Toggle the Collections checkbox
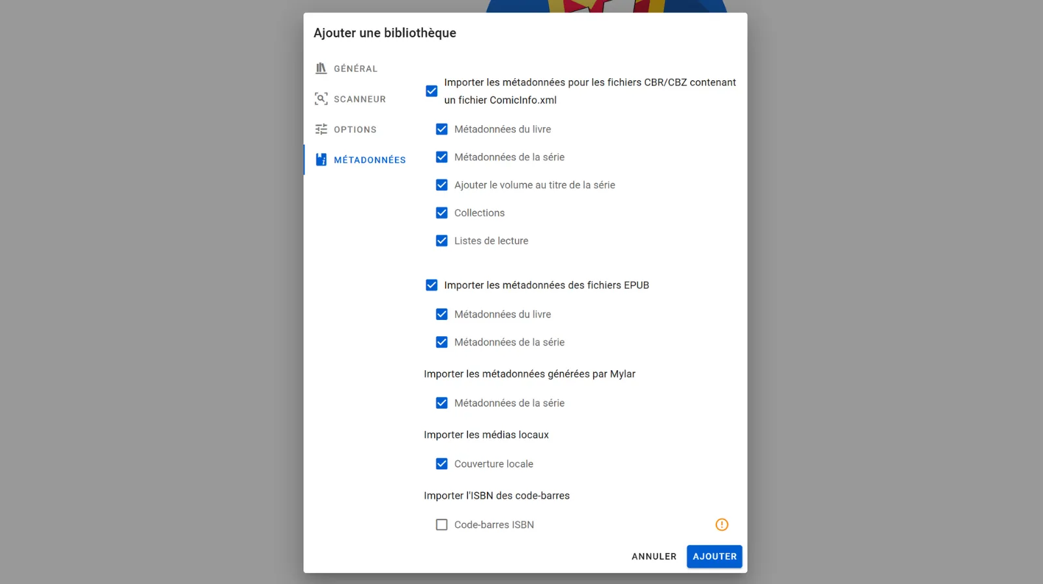Screen dimensions: 1043x584 (x=441, y=213)
